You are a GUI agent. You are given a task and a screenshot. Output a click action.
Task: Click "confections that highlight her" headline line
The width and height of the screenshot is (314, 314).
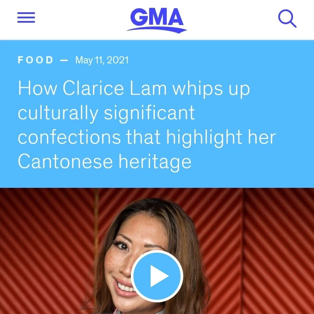(147, 137)
